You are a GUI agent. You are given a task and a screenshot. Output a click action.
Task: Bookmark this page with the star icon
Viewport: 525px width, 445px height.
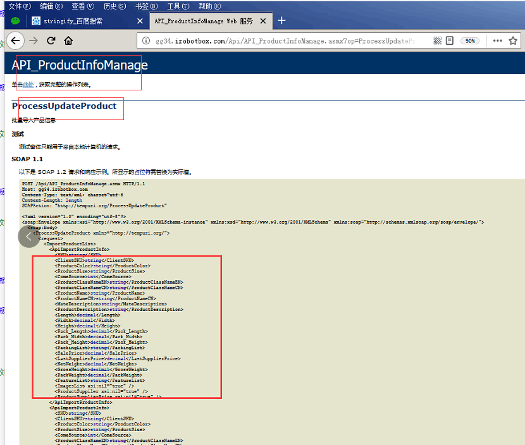[x=513, y=41]
